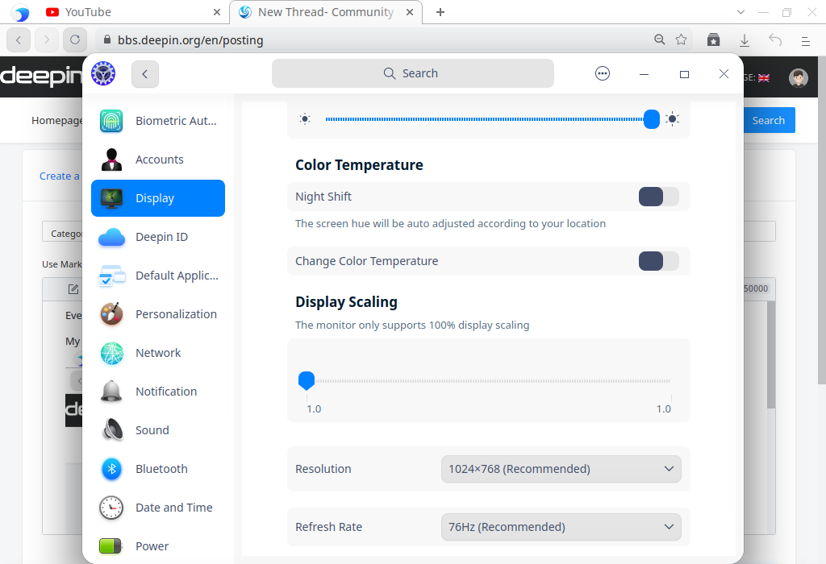Select Network in the sidebar
This screenshot has width=826, height=564.
[158, 353]
